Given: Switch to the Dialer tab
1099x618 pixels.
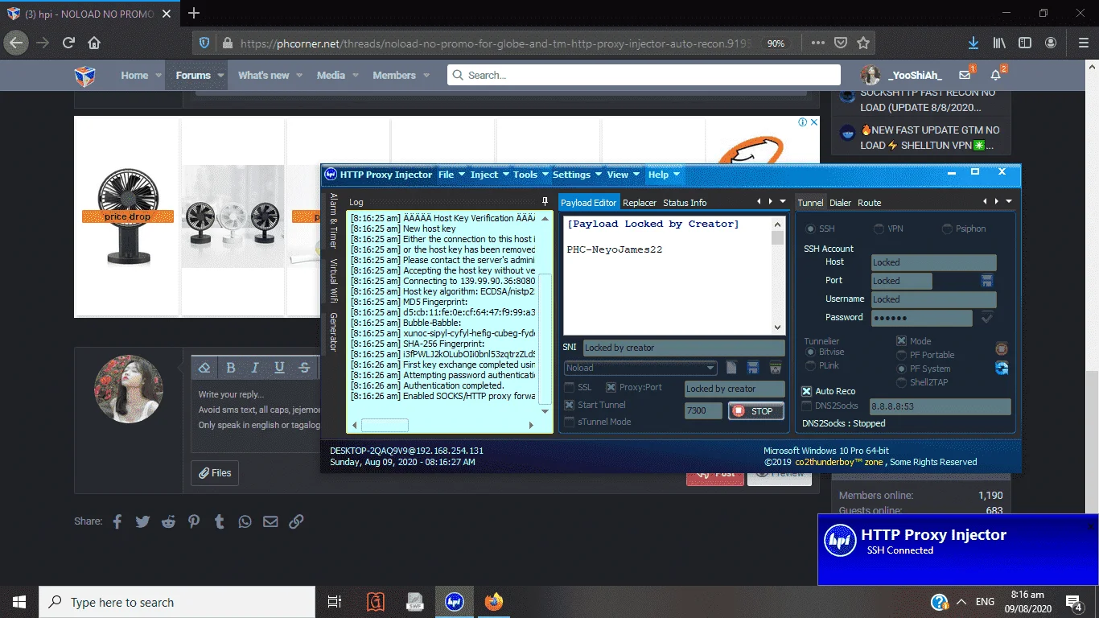Looking at the screenshot, I should point(840,203).
